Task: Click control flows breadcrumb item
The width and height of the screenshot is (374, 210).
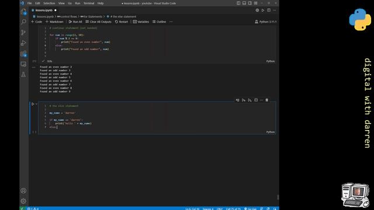Action: coord(67,16)
